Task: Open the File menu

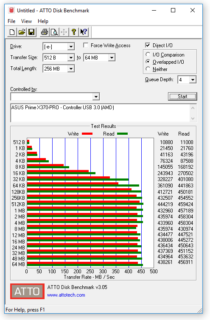Action: click(x=11, y=21)
